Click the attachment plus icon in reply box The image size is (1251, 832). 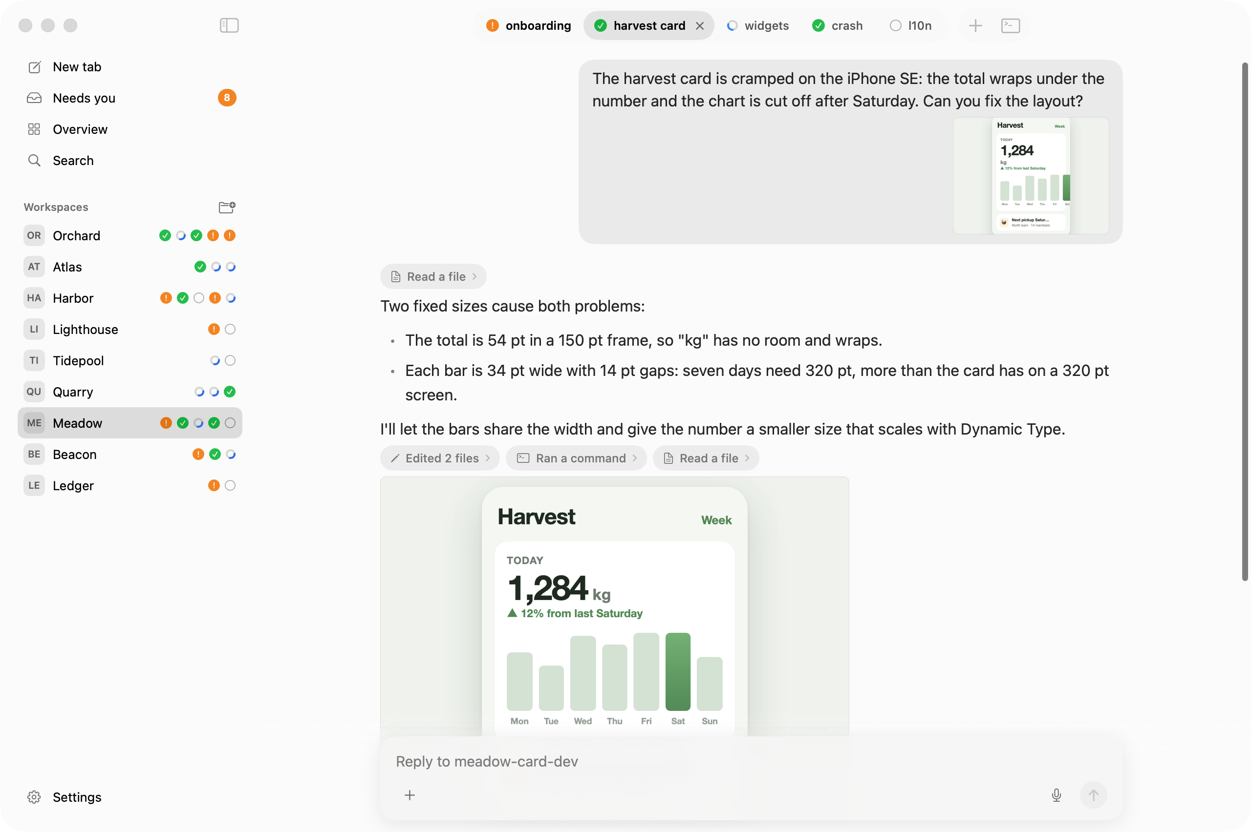pyautogui.click(x=410, y=795)
